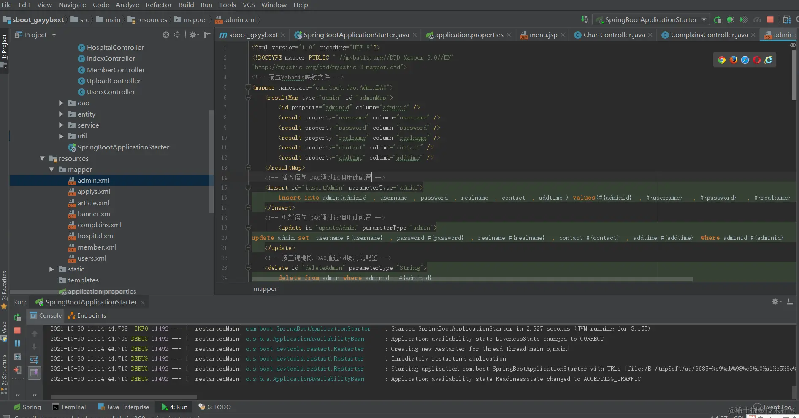Collapse all nodes in Project panel
Image resolution: width=799 pixels, height=418 pixels.
coord(177,35)
